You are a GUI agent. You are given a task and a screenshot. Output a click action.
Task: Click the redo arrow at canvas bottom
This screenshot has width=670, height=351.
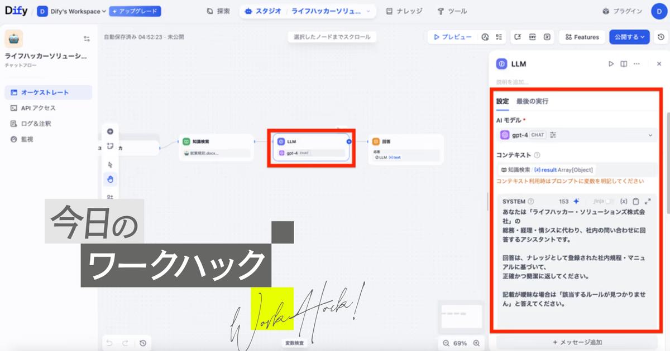(x=125, y=343)
